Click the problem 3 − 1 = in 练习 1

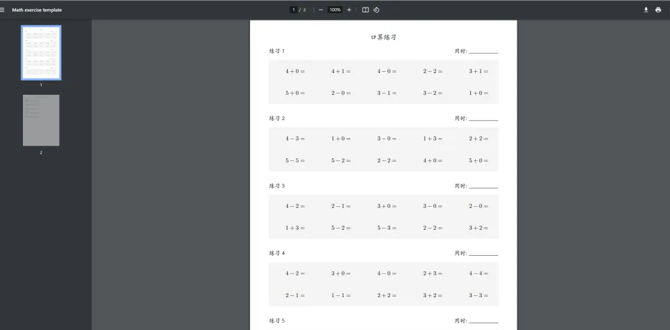click(x=386, y=93)
